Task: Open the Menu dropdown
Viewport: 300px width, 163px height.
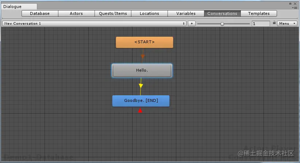Action: (x=287, y=23)
